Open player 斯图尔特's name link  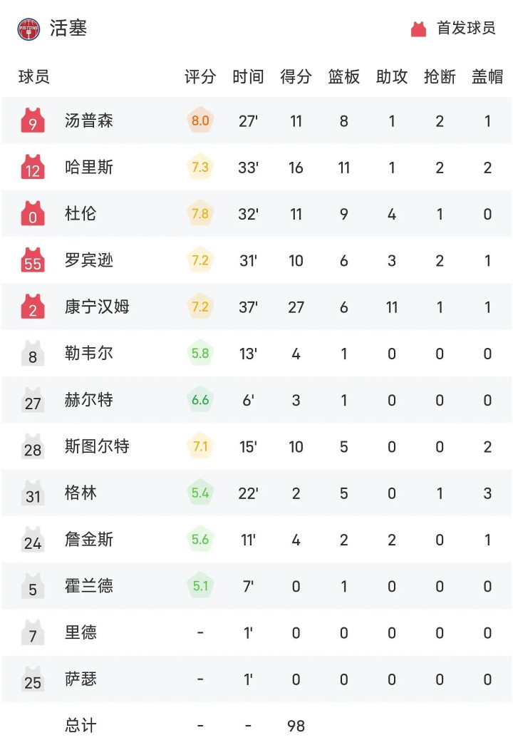(97, 447)
